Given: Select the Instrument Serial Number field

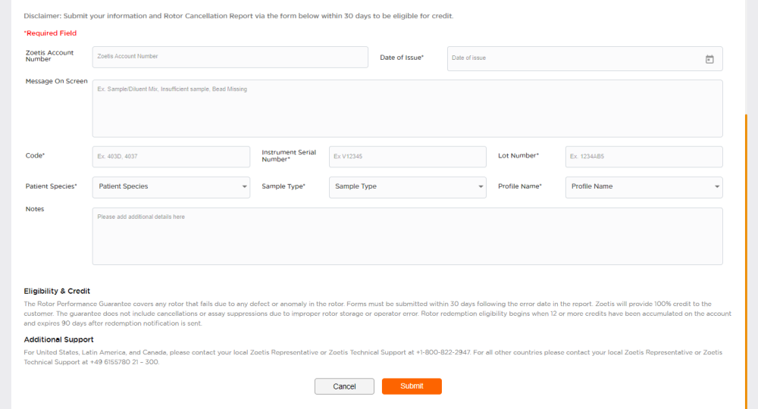Looking at the screenshot, I should pyautogui.click(x=408, y=157).
